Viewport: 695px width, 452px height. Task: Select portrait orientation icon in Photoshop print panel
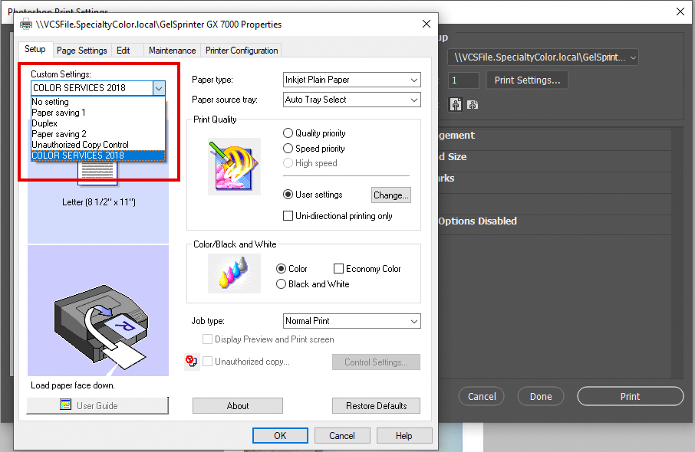point(456,105)
